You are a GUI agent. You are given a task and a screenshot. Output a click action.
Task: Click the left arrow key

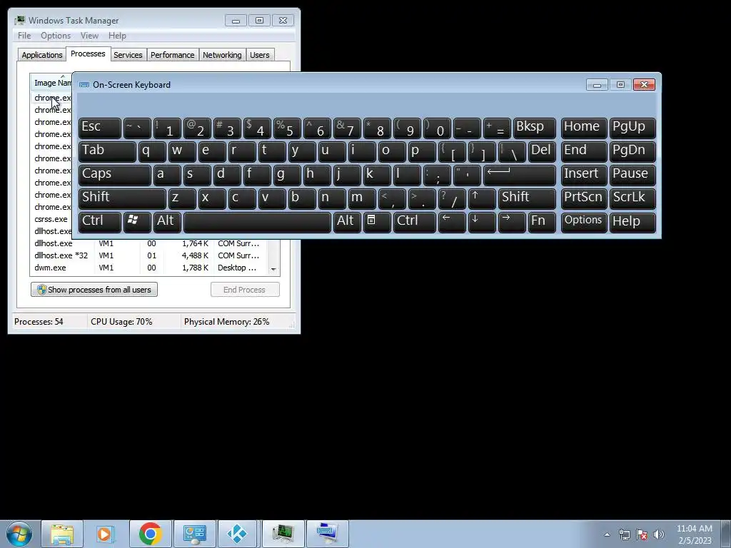pyautogui.click(x=452, y=222)
